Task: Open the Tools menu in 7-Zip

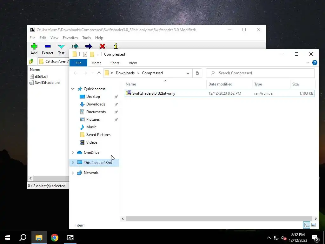Action: (86, 38)
